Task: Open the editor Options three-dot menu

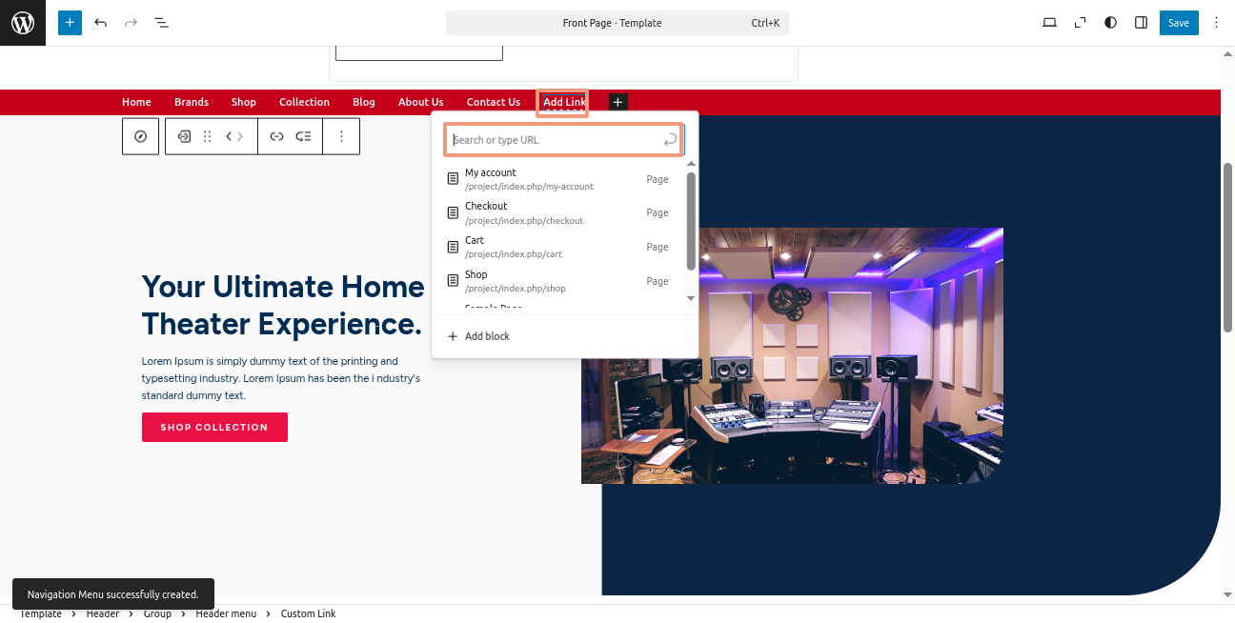Action: [1216, 23]
